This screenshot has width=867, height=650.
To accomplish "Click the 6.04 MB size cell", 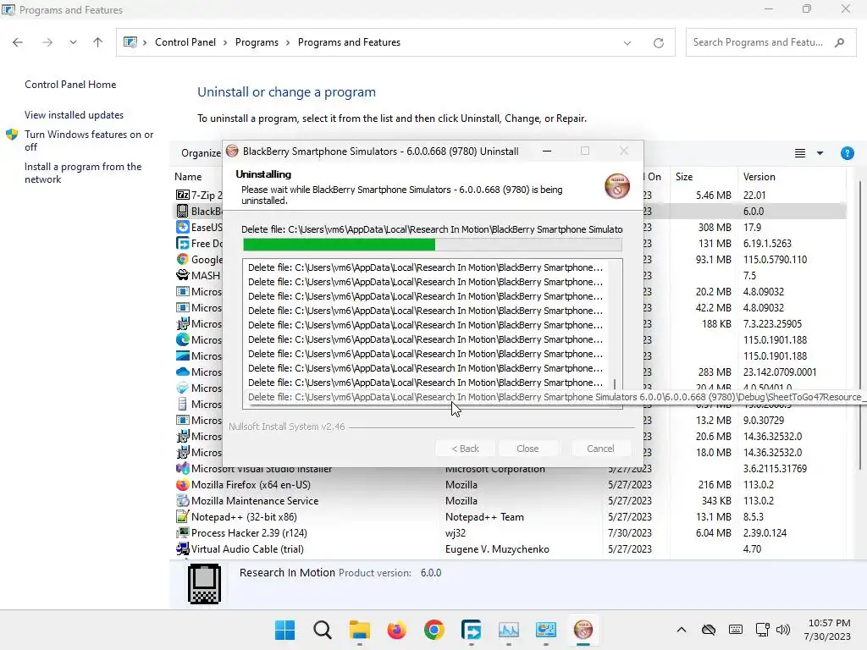I will [x=713, y=533].
